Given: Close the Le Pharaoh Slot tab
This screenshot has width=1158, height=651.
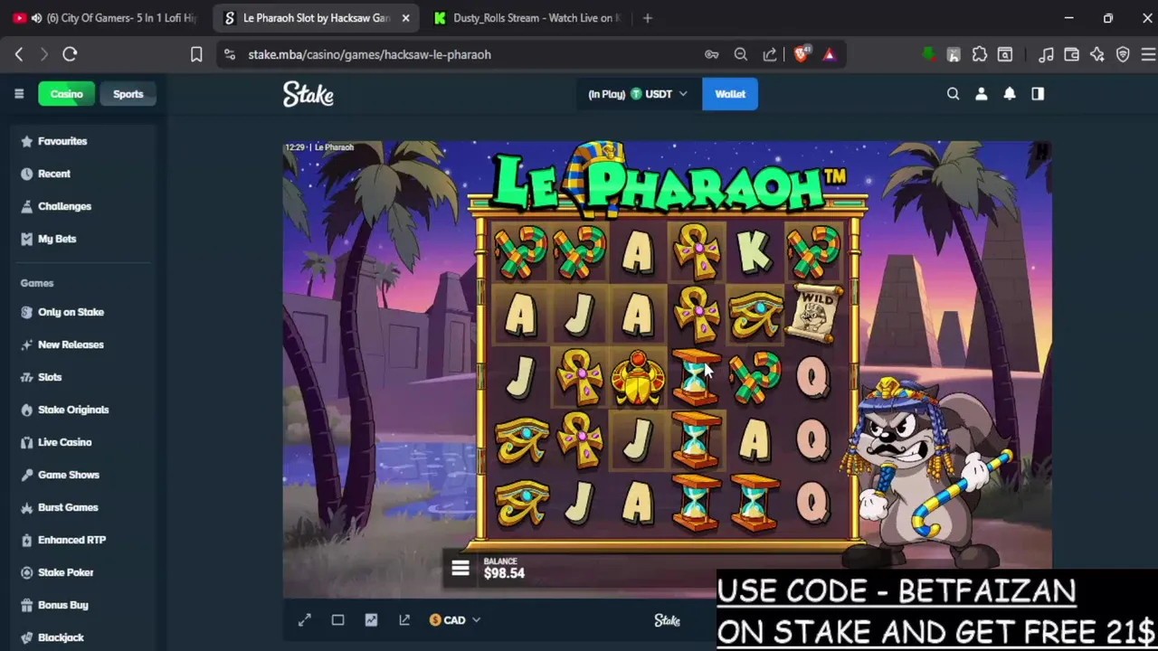Looking at the screenshot, I should click(x=405, y=18).
